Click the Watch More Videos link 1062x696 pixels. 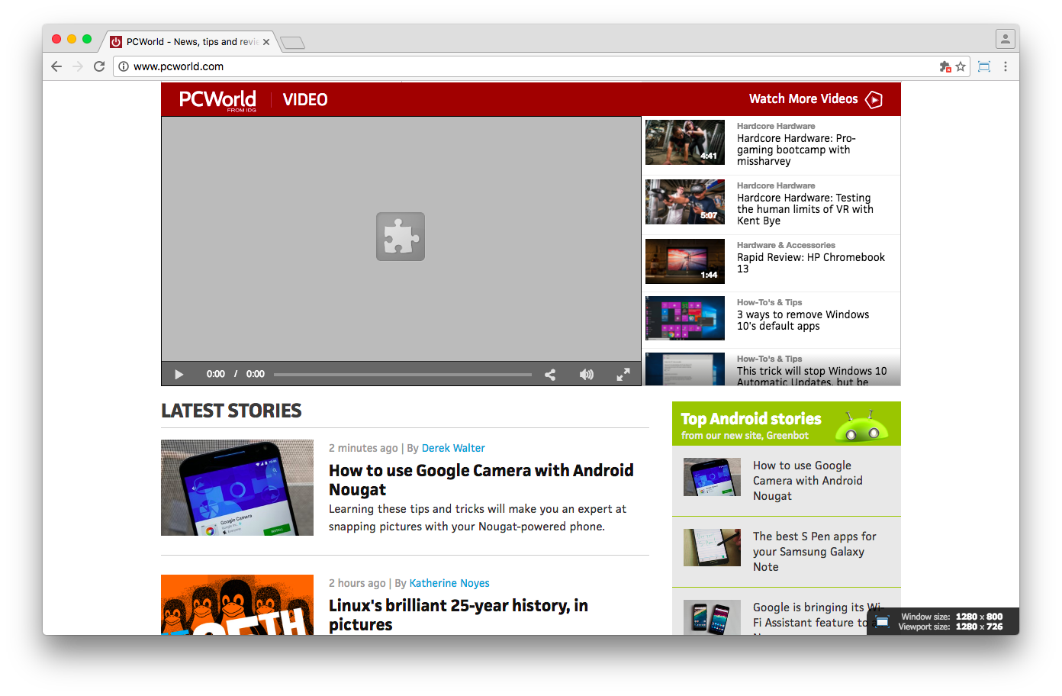(x=803, y=99)
